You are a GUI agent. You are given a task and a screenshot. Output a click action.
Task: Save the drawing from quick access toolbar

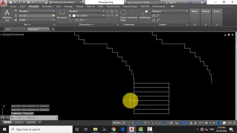pyautogui.click(x=20, y=2)
